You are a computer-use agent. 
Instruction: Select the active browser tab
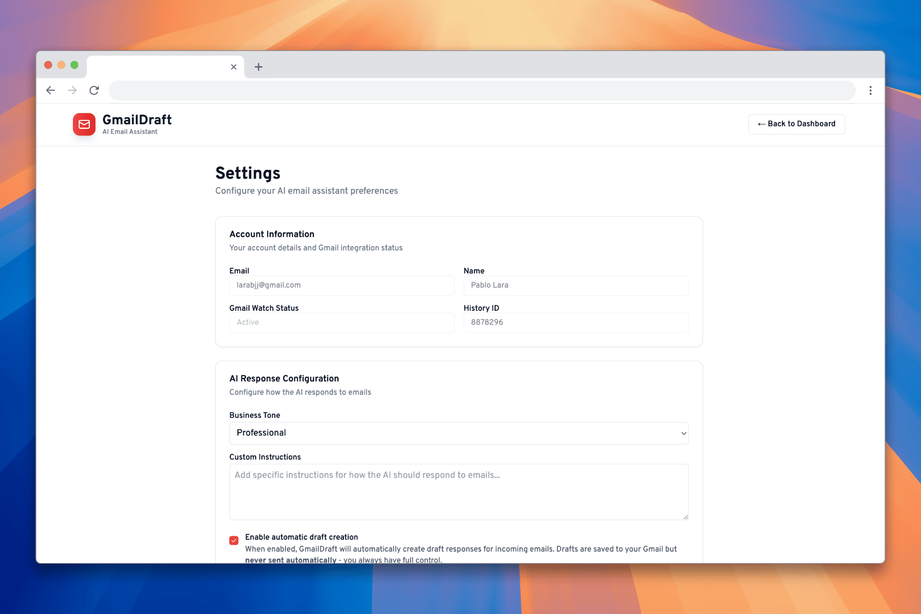point(158,67)
